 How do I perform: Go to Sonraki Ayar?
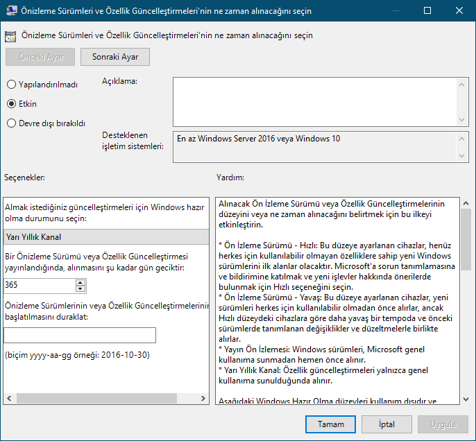[115, 57]
